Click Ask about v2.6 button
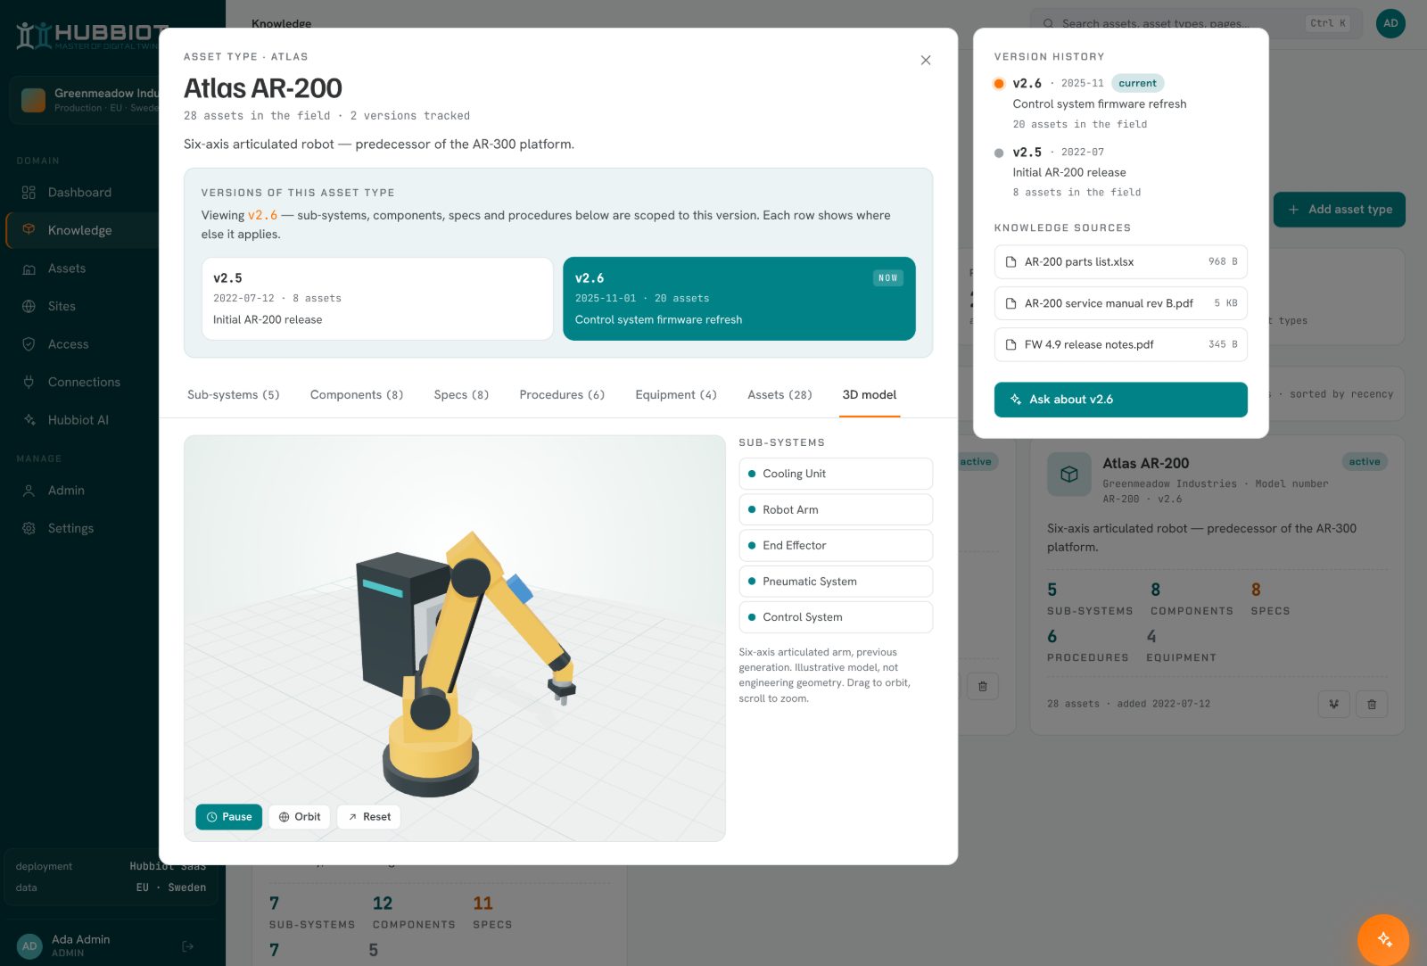This screenshot has height=966, width=1427. point(1120,400)
